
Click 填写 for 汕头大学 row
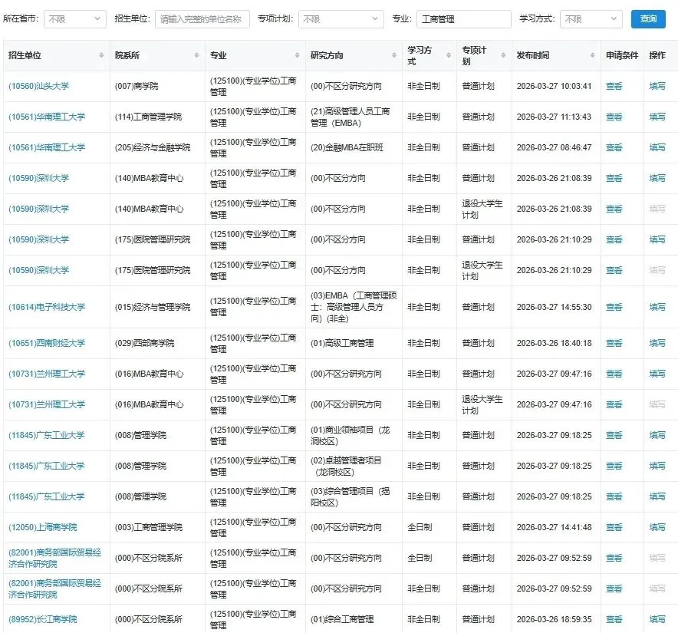coord(657,86)
